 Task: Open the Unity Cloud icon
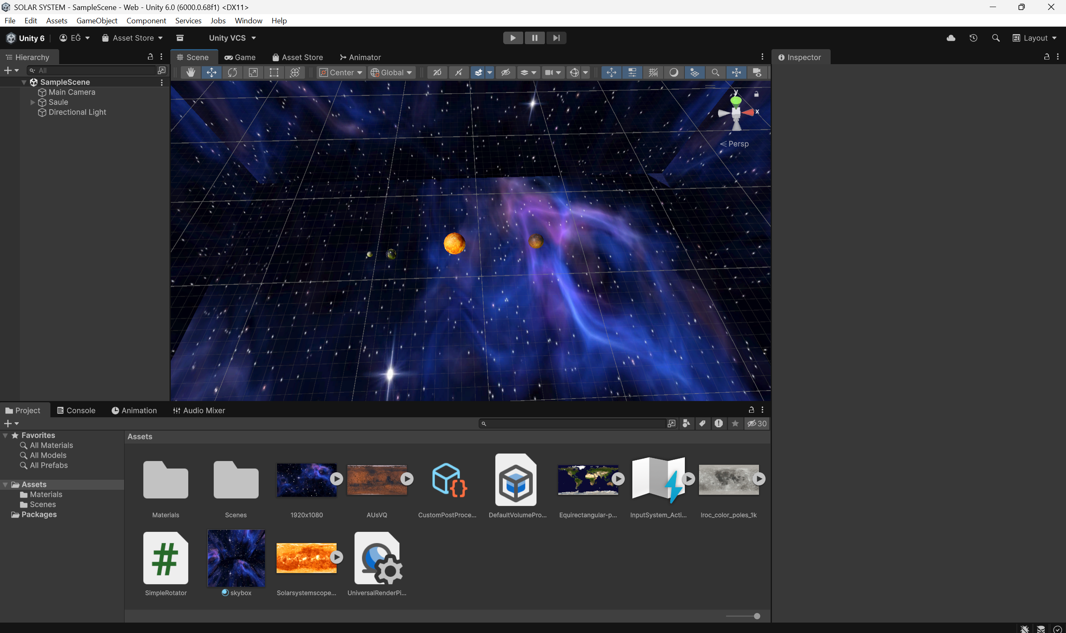(x=950, y=38)
